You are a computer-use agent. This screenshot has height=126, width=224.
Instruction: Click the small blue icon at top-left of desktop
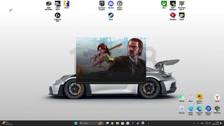(10, 10)
